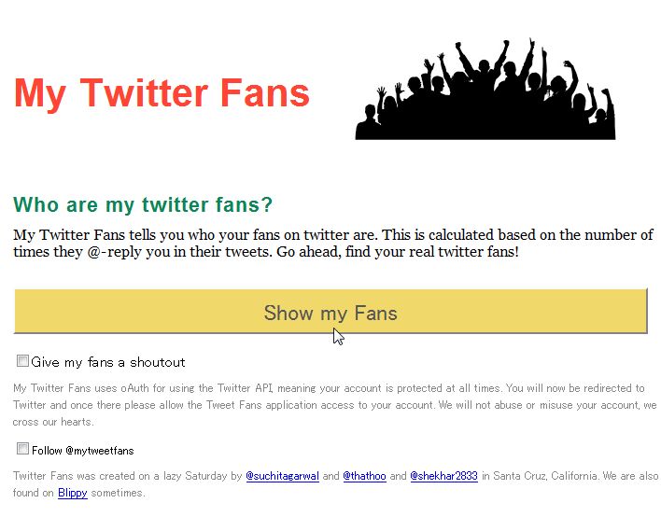Visit the @thathoo link
This screenshot has height=517, width=661.
pyautogui.click(x=364, y=476)
